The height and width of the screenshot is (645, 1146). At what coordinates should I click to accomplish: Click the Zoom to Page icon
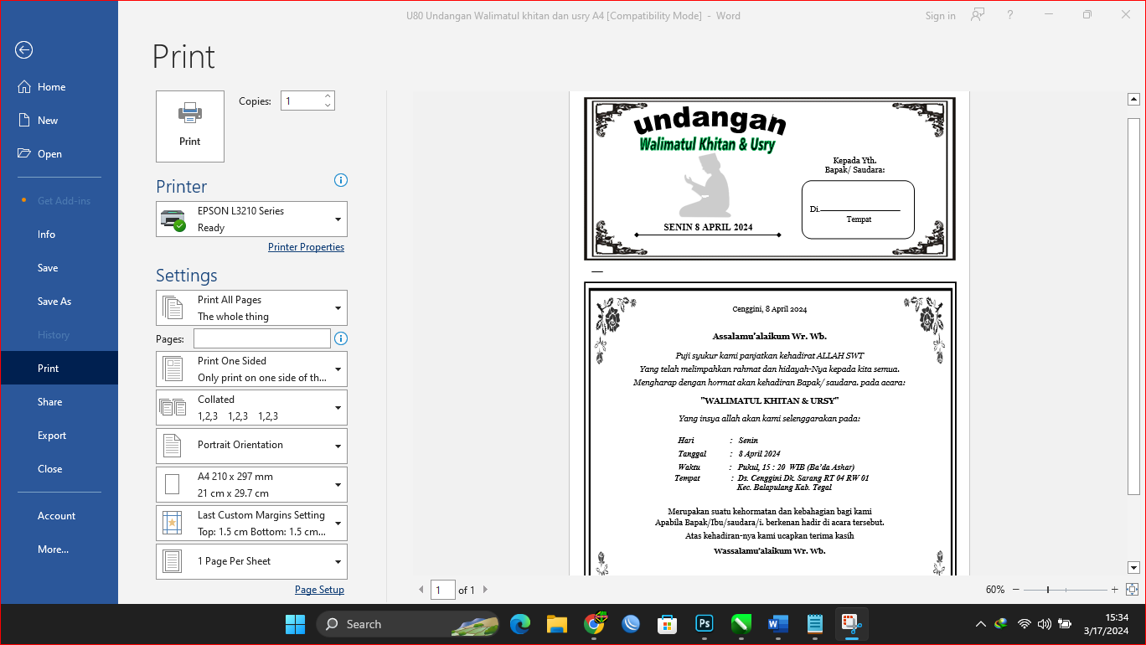(1133, 590)
